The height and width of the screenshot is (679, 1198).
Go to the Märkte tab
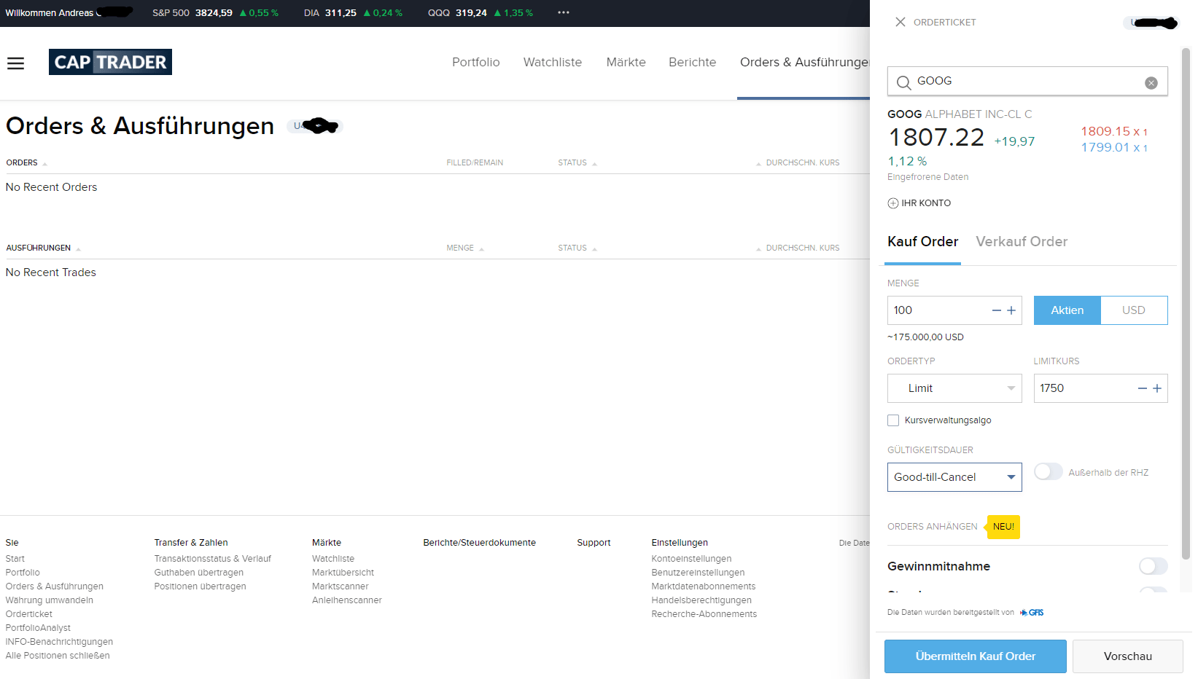click(626, 63)
